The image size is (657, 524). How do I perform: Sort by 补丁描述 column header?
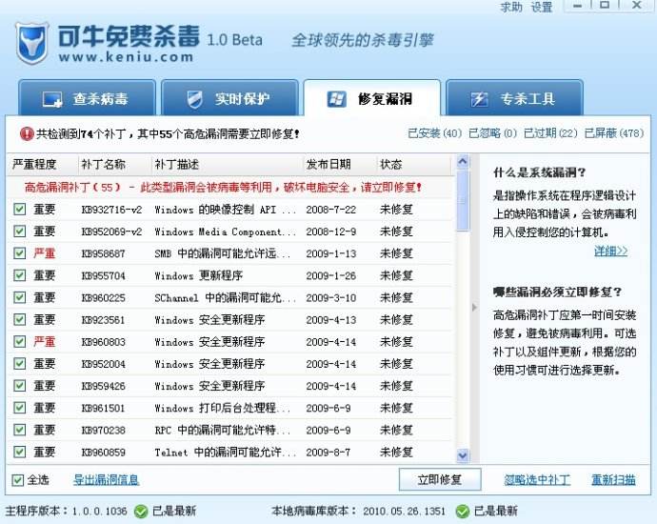228,164
